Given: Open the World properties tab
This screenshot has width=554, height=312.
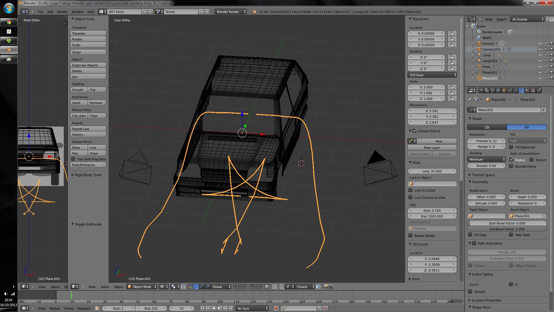Looking at the screenshot, I should point(498,90).
